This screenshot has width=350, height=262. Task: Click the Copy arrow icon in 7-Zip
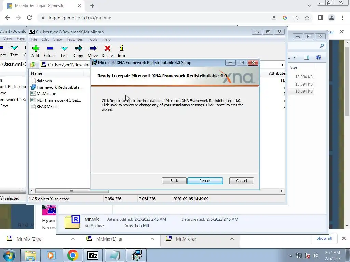pos(78,48)
